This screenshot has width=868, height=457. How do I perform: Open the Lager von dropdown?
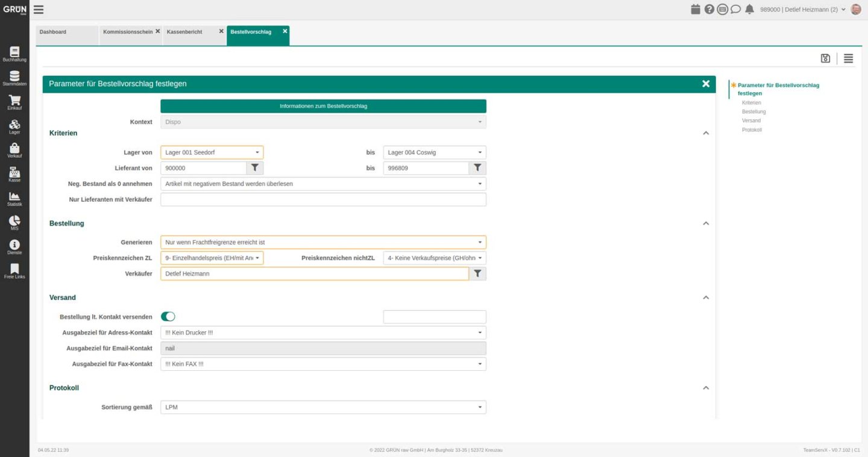212,152
